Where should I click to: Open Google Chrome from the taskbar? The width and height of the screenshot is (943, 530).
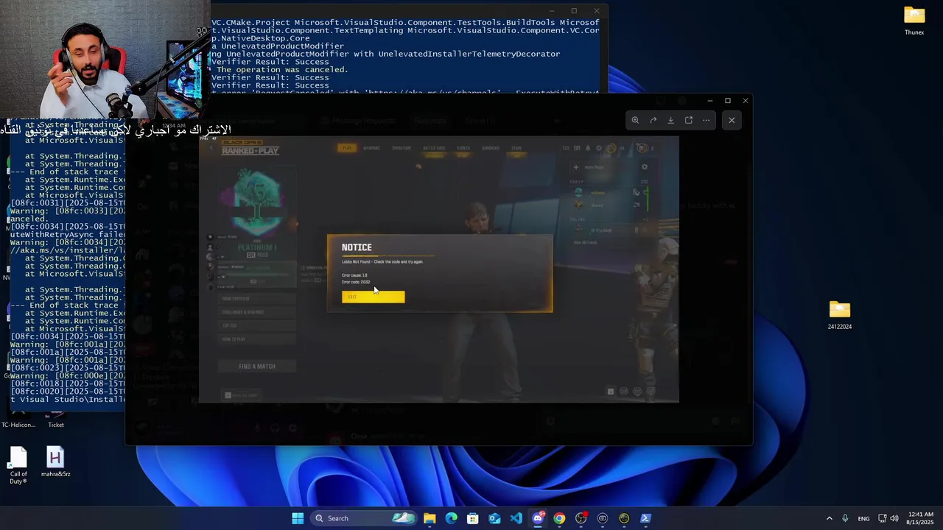pos(559,518)
